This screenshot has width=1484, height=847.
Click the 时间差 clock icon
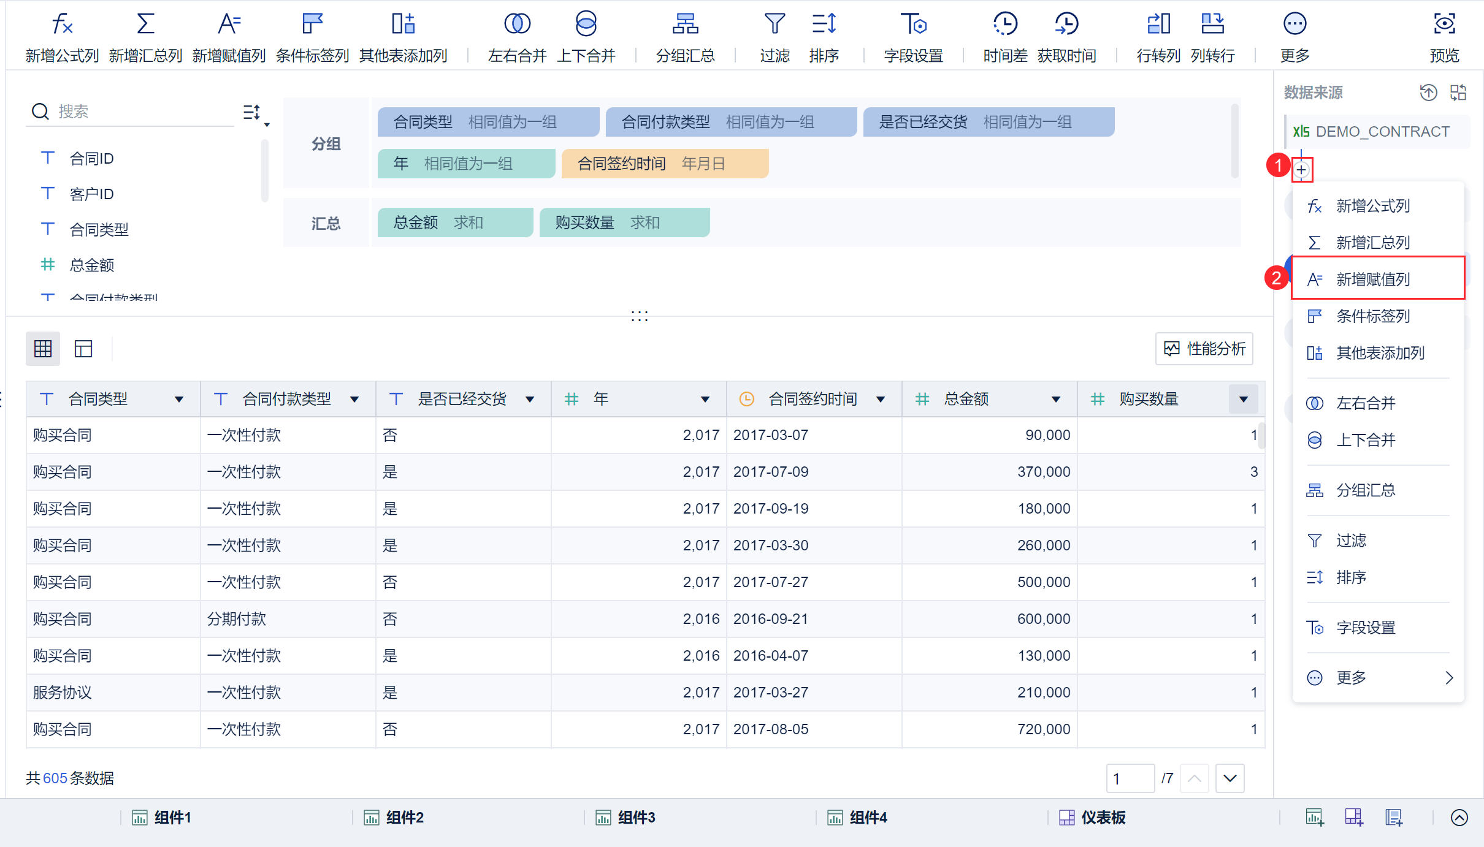tap(1004, 25)
